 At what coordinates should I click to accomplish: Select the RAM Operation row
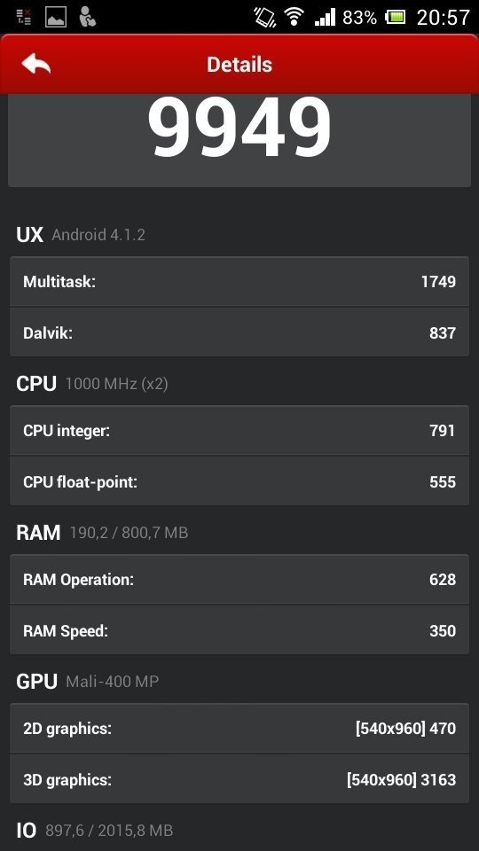click(x=239, y=579)
